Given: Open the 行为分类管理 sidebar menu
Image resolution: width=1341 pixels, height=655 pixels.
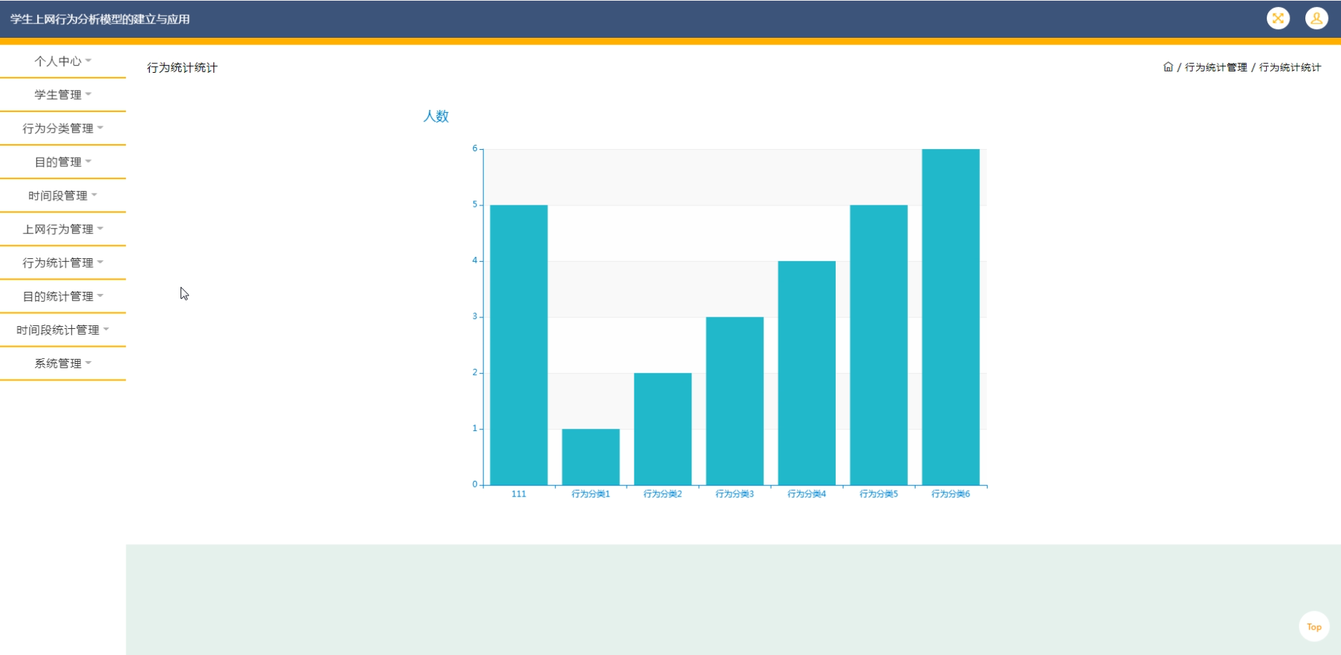Looking at the screenshot, I should [x=63, y=128].
